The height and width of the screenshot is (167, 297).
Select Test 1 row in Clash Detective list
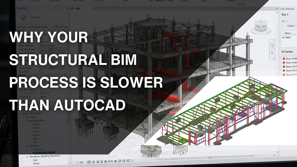coord(289,38)
